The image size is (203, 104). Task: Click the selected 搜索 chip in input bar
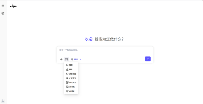[75, 59]
